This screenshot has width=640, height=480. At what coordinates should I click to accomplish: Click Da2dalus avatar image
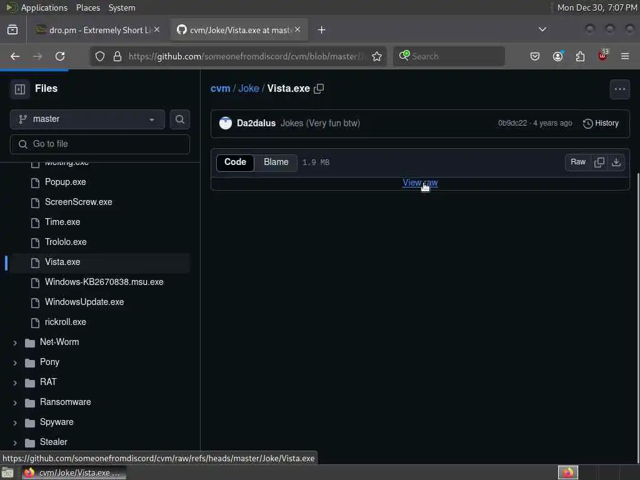(225, 123)
